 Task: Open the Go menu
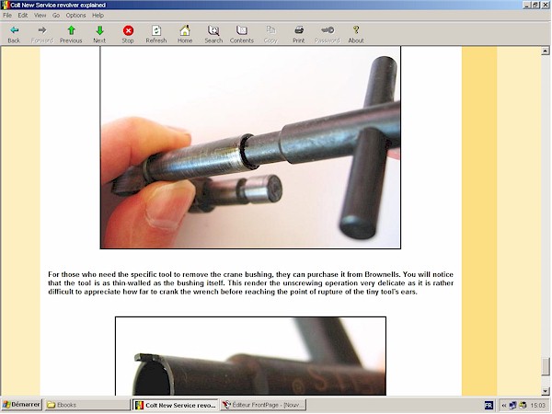56,15
